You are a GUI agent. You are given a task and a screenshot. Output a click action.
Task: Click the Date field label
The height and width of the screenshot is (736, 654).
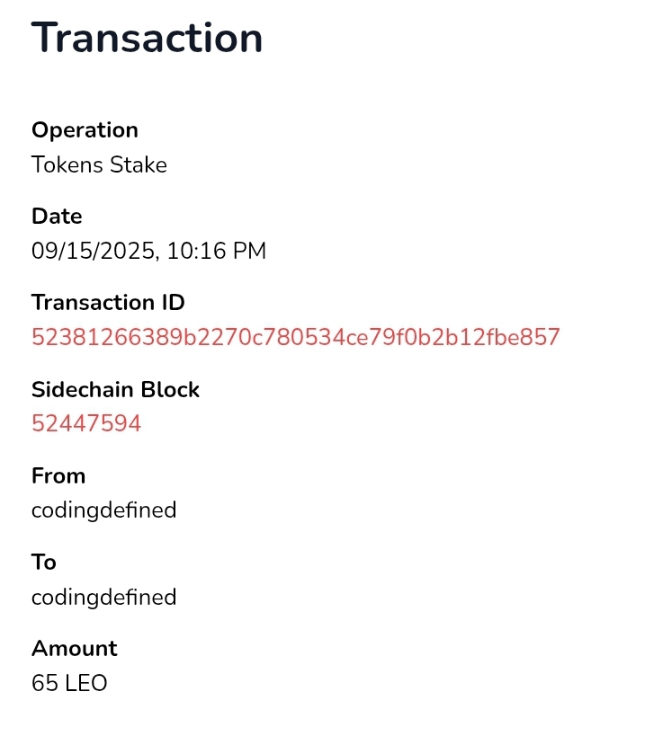pos(57,217)
